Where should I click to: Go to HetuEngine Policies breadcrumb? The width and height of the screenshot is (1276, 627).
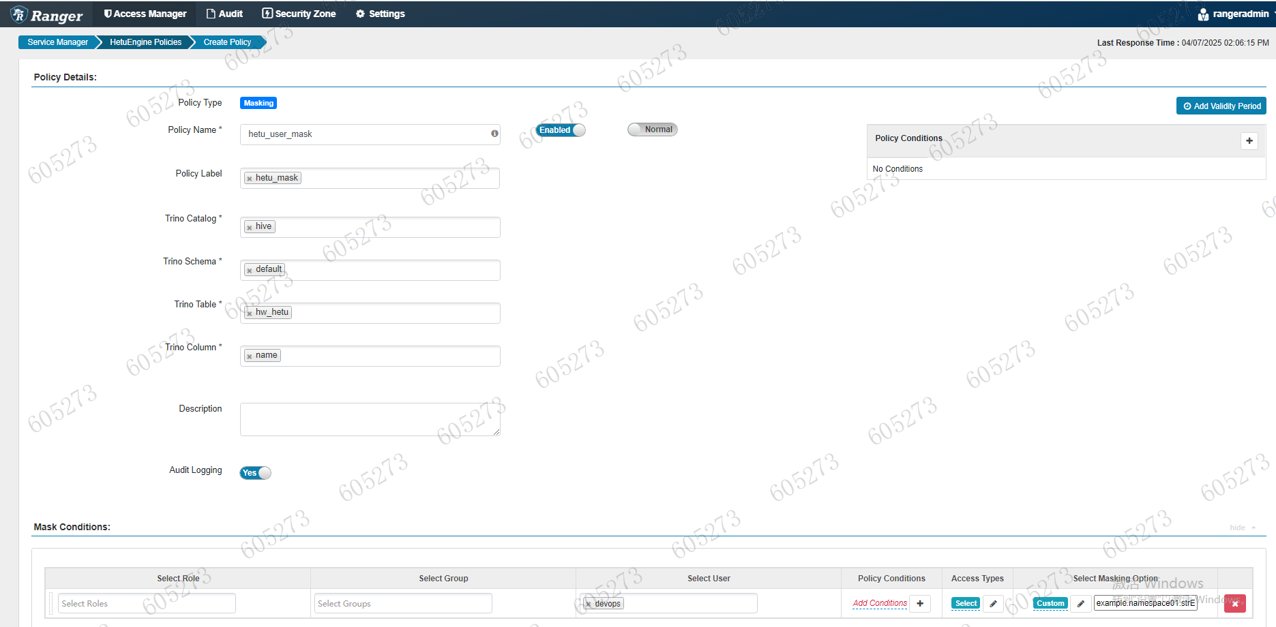145,42
